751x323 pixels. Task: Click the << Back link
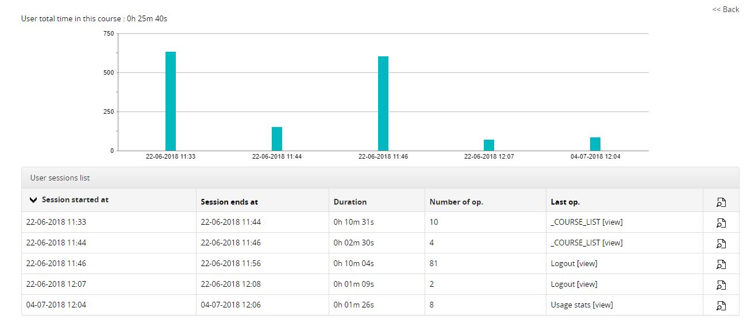(x=725, y=9)
